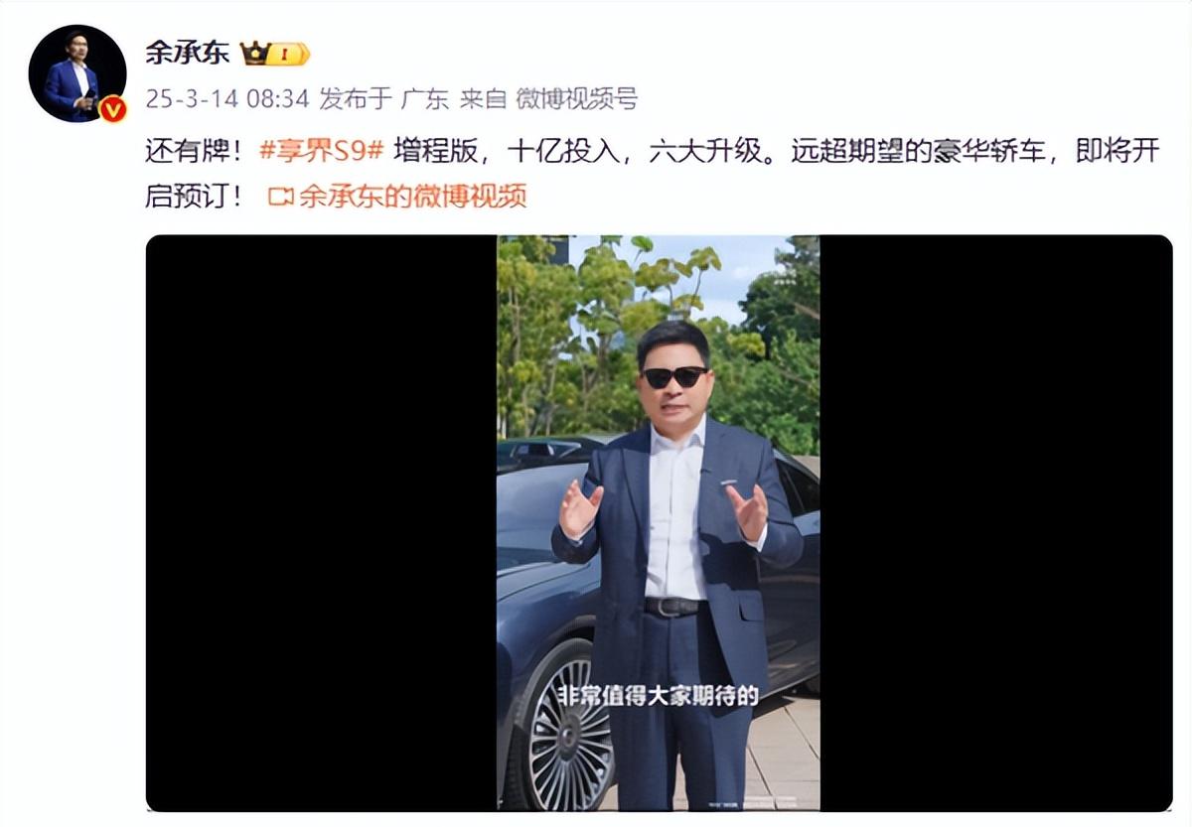Open the post timestamp 25-3-14 08:34
1192x827 pixels.
pos(227,99)
